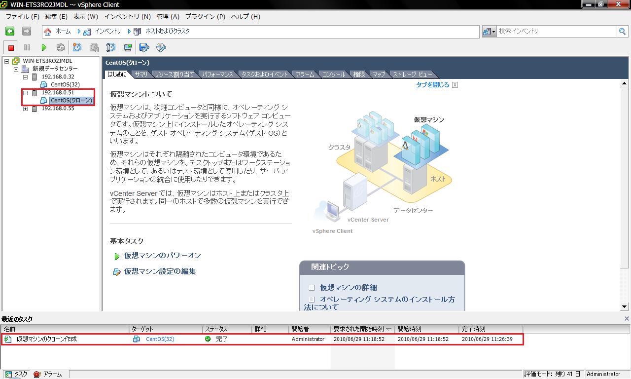Image resolution: width=631 pixels, height=379 pixels.
Task: Open the snapshot manager toolbar icon
Action: [x=111, y=48]
